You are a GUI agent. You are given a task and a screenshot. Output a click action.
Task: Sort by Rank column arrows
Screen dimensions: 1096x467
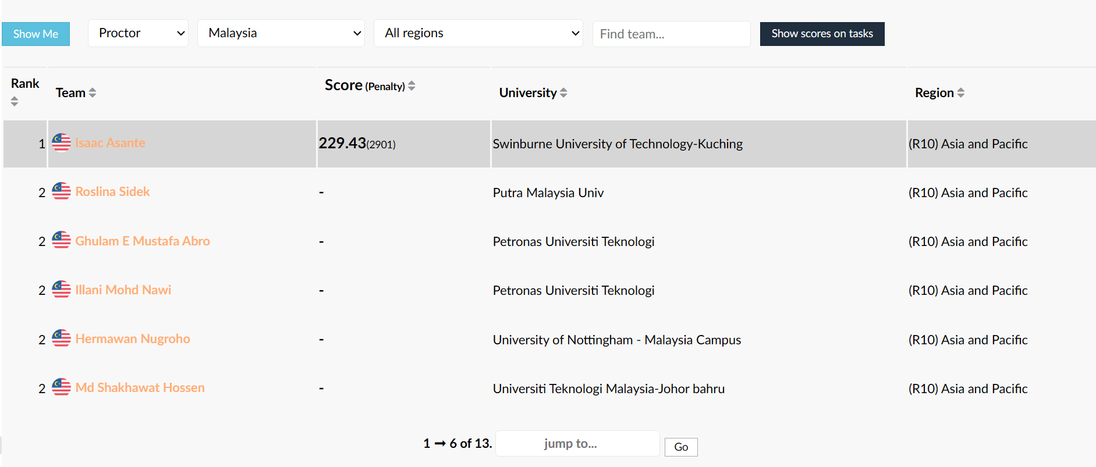tap(15, 101)
